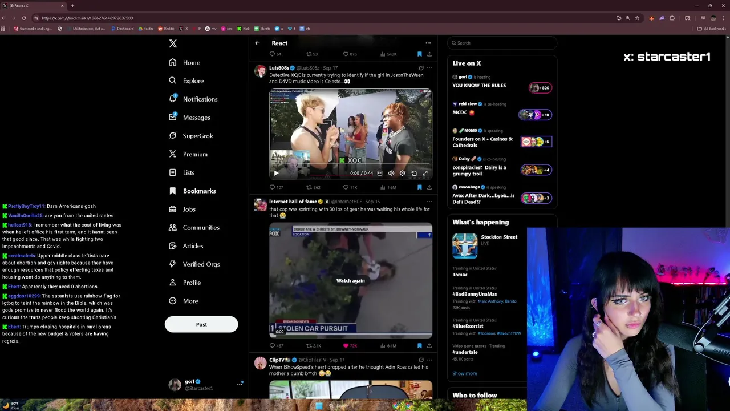
Task: Open more options on Luis808s post
Action: click(x=429, y=68)
